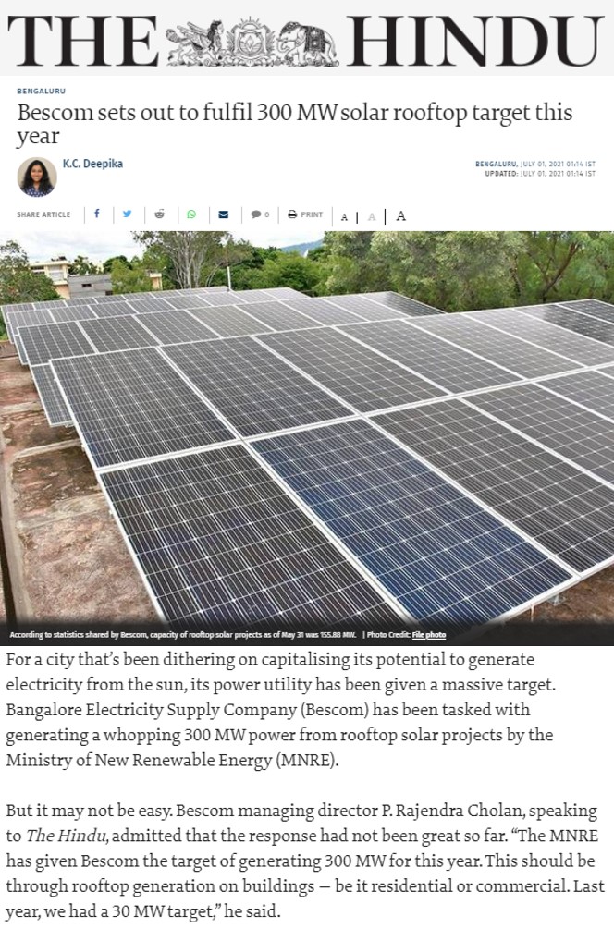Click the Share Article label
The height and width of the screenshot is (928, 614).
click(43, 214)
